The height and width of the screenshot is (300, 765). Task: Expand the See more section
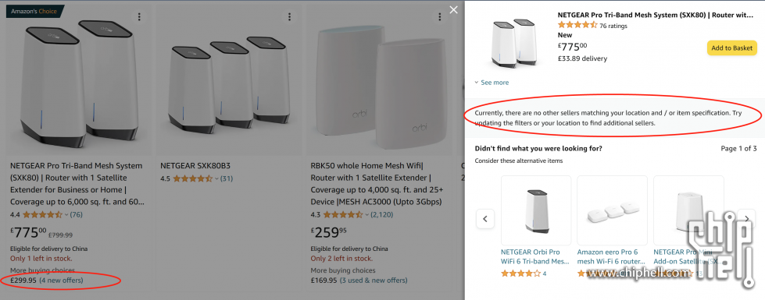[492, 83]
